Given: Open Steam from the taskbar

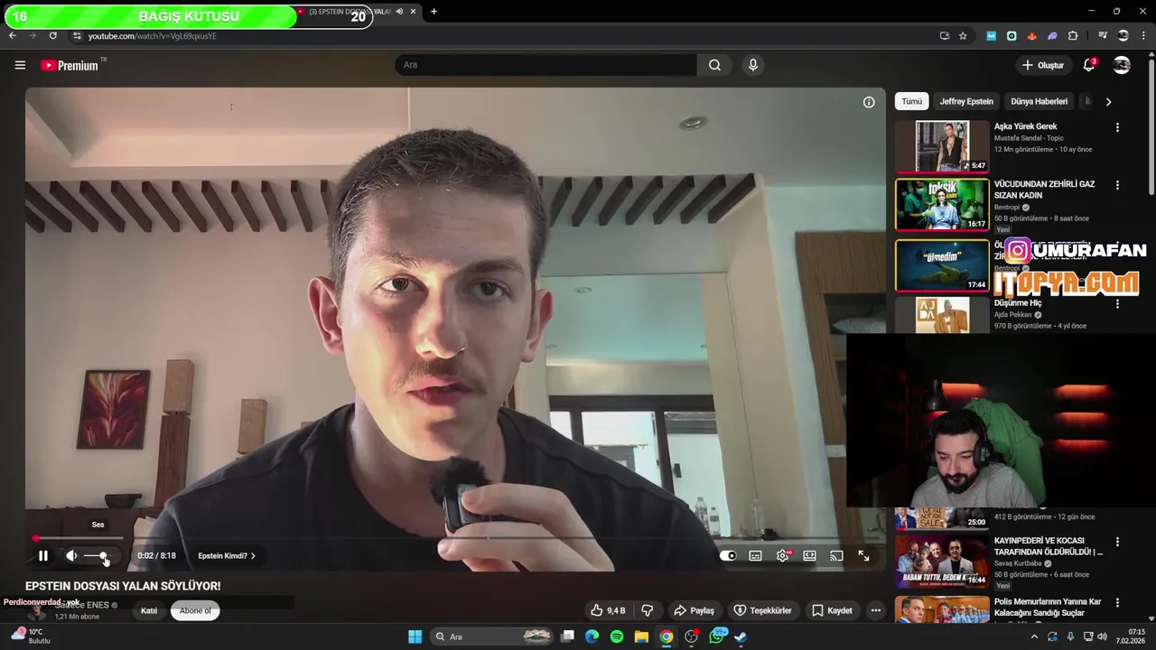Looking at the screenshot, I should coord(741,636).
